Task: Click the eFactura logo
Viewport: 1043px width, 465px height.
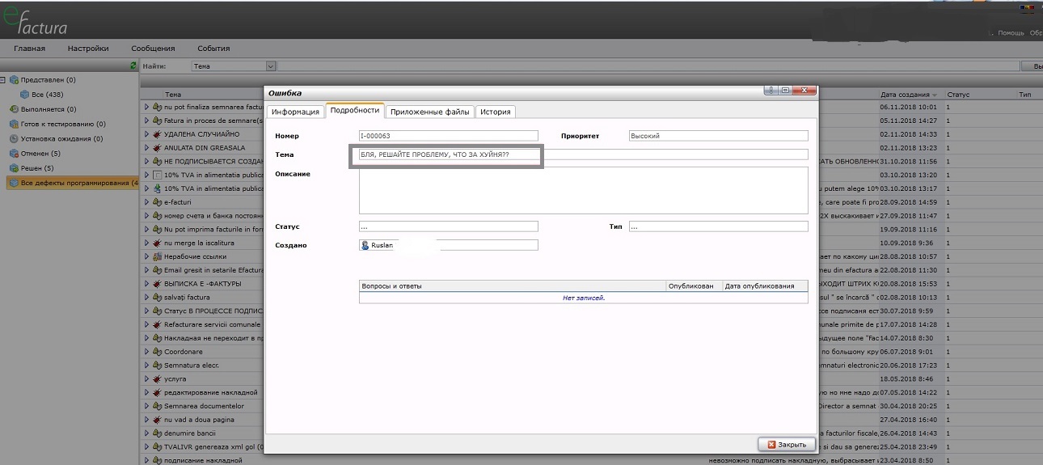Action: click(35, 19)
